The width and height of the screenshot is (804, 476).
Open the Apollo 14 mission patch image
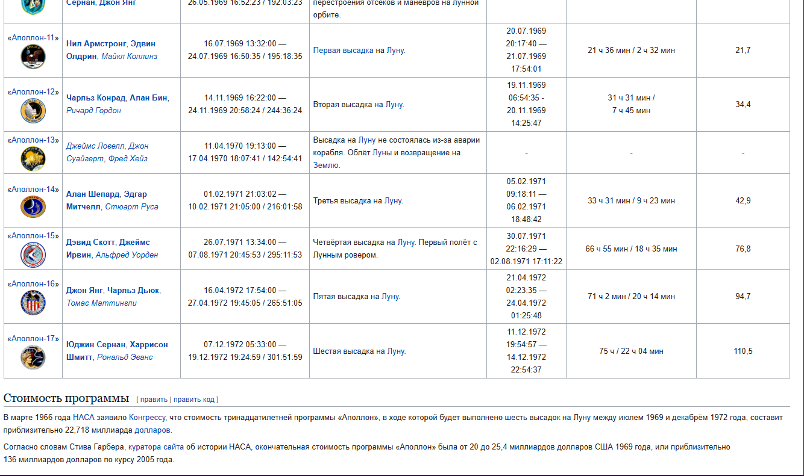tap(33, 206)
